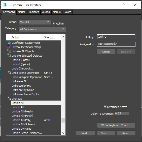Click the Assigned to field
The width and height of the screenshot is (142, 142).
pyautogui.click(x=116, y=44)
